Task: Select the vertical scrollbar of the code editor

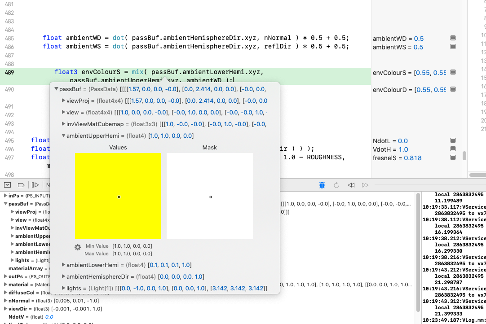Action: coord(464,156)
